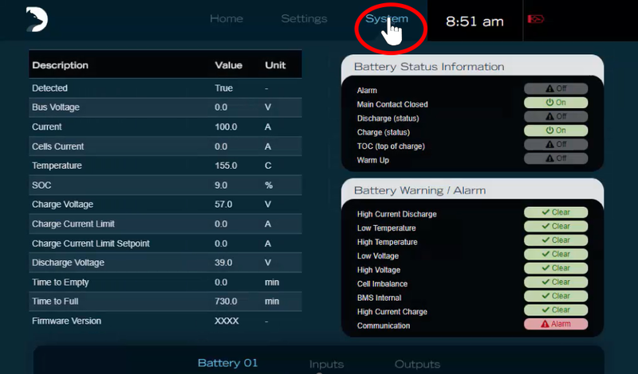
Task: Open the Home tab
Action: point(226,19)
